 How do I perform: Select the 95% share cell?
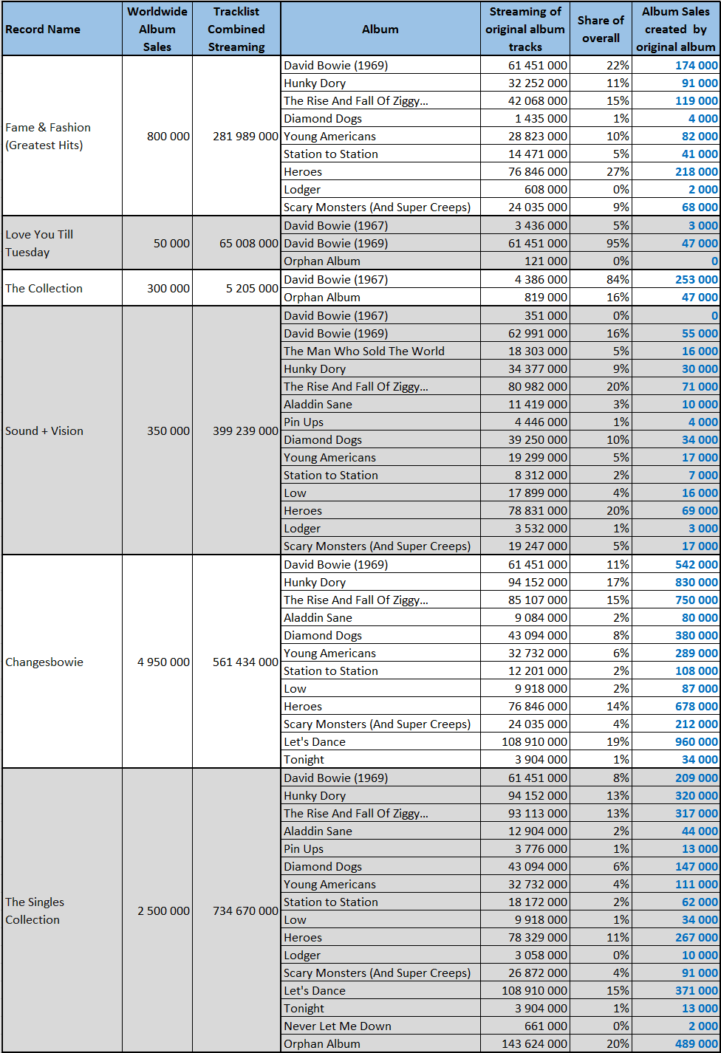coord(601,243)
